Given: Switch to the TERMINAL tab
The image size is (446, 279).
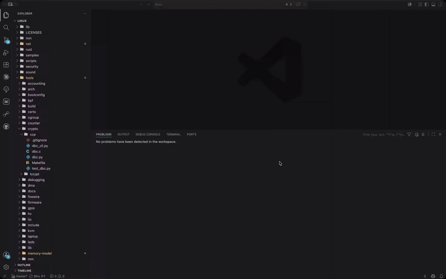Looking at the screenshot, I should tap(174, 134).
